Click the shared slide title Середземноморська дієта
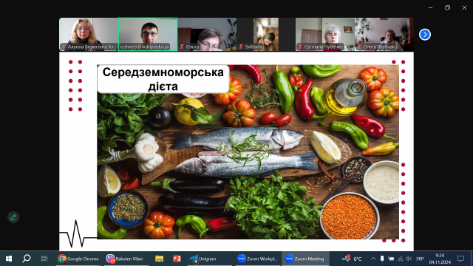Viewport: 473px width, 266px height. pyautogui.click(x=163, y=79)
